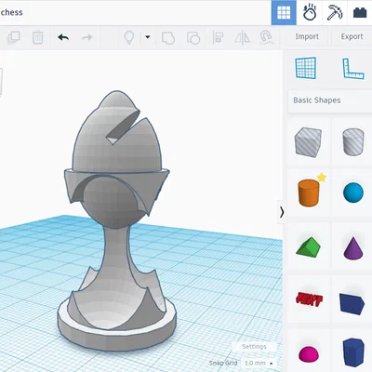Click the Duplicate and repeat icon
The width and height of the screenshot is (372, 372).
click(x=13, y=38)
